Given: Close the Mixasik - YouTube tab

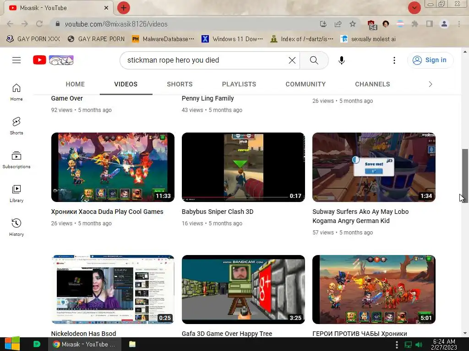Looking at the screenshot, I should (x=106, y=8).
